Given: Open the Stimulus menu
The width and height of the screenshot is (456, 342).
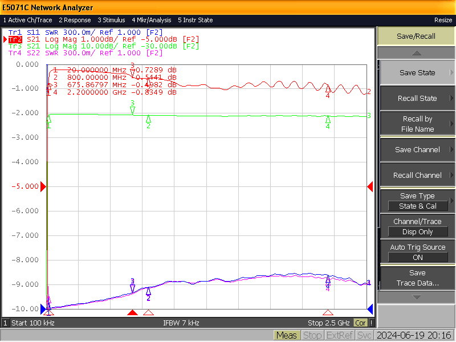Looking at the screenshot, I should pyautogui.click(x=111, y=20).
